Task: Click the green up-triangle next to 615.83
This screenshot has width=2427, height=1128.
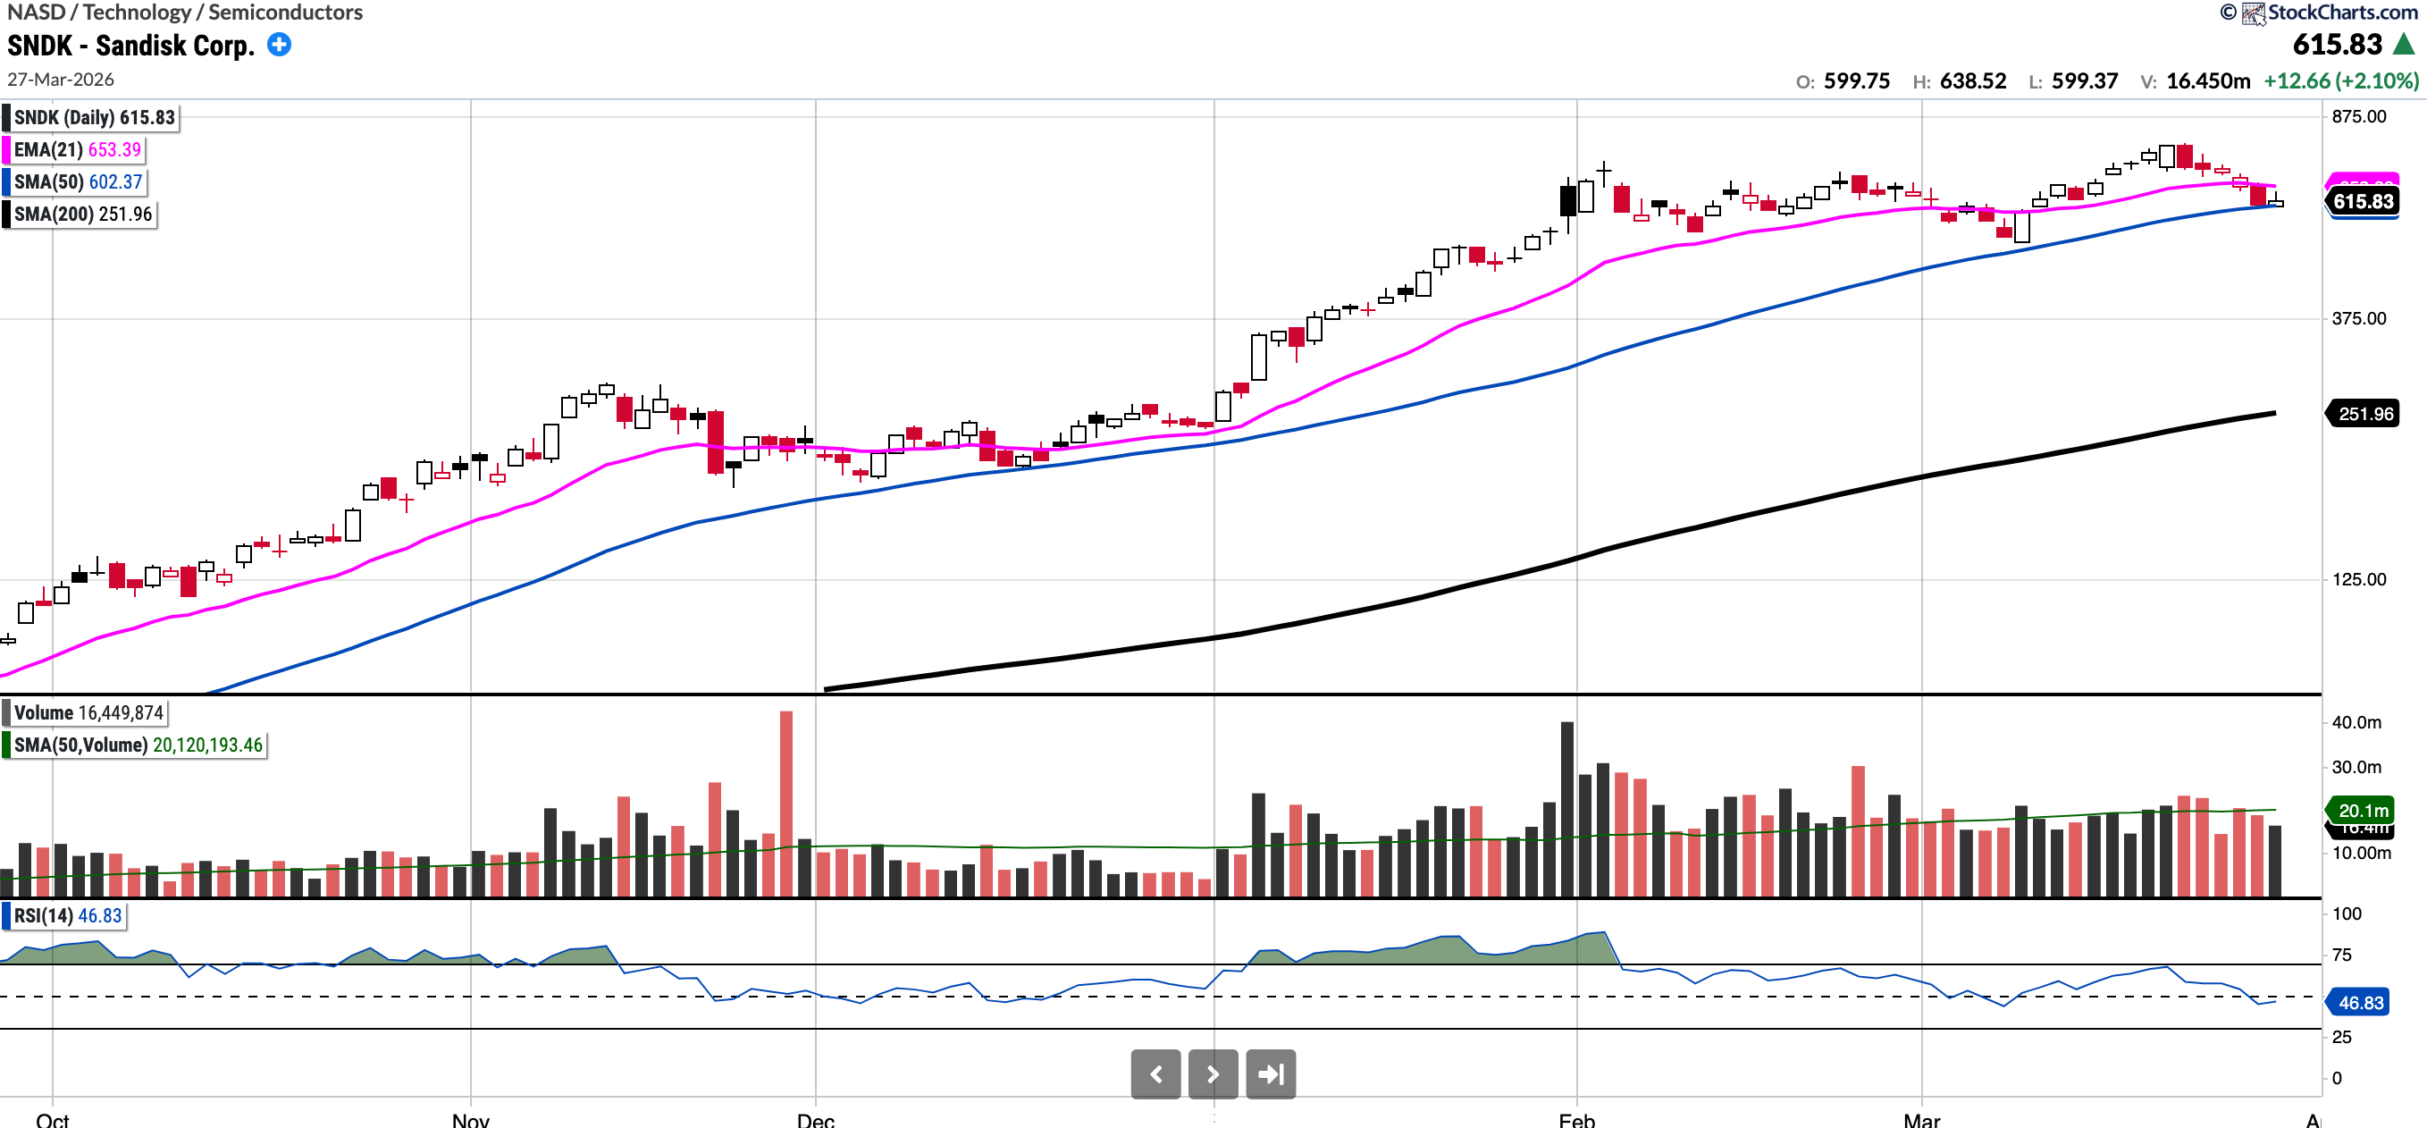Action: coord(2404,45)
